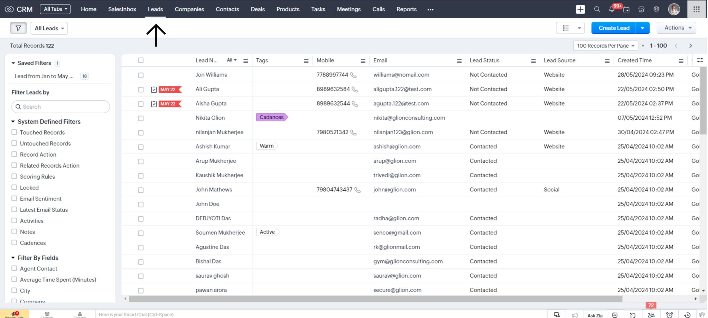Switch to the Deals tab
708x318 pixels.
(x=258, y=9)
